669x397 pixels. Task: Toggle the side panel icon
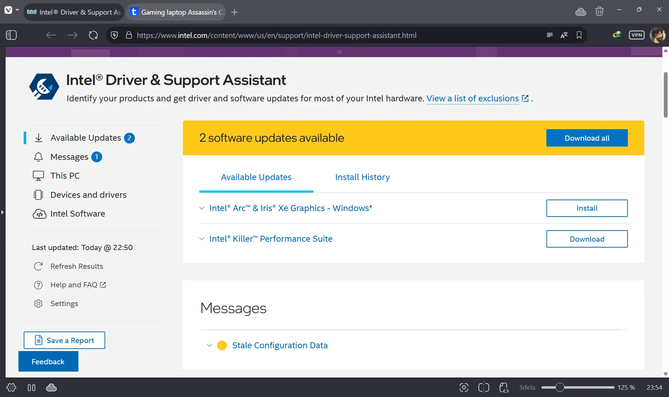click(x=11, y=35)
